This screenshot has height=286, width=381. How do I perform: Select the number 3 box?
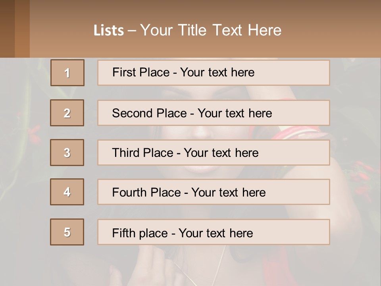click(x=67, y=153)
